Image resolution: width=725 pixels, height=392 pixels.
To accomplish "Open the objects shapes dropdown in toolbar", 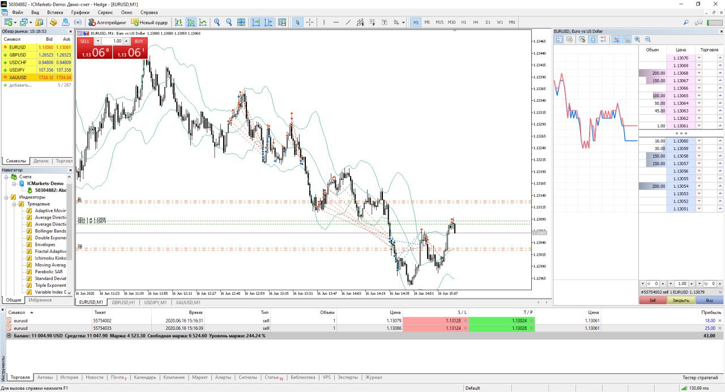I will coord(403,23).
